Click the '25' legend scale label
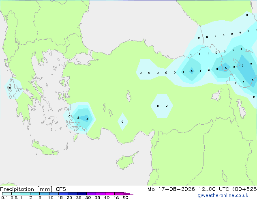 79,197
